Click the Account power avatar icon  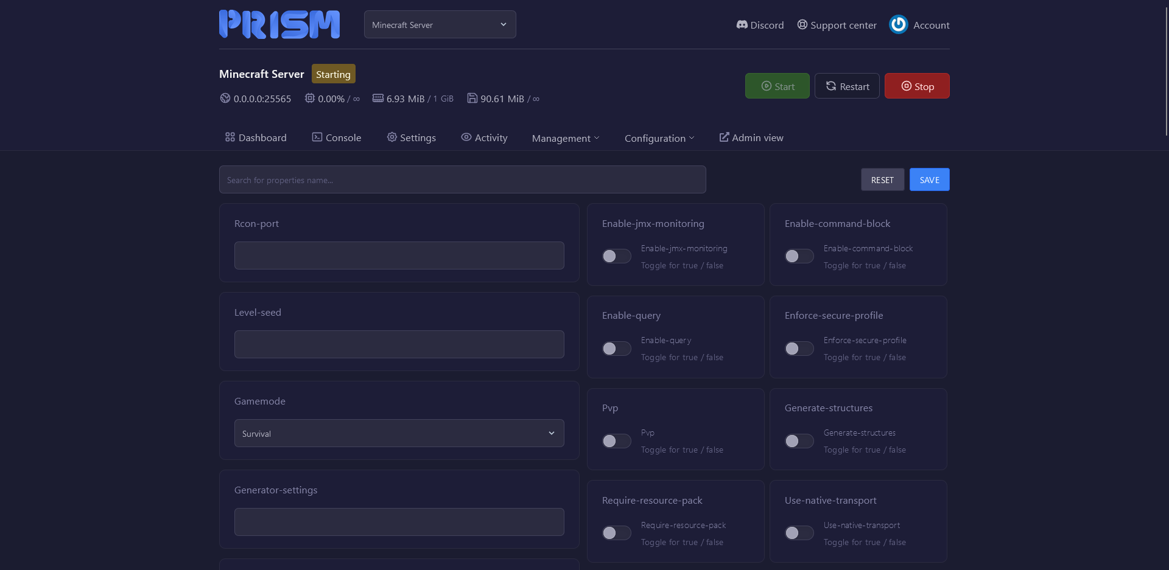click(898, 24)
